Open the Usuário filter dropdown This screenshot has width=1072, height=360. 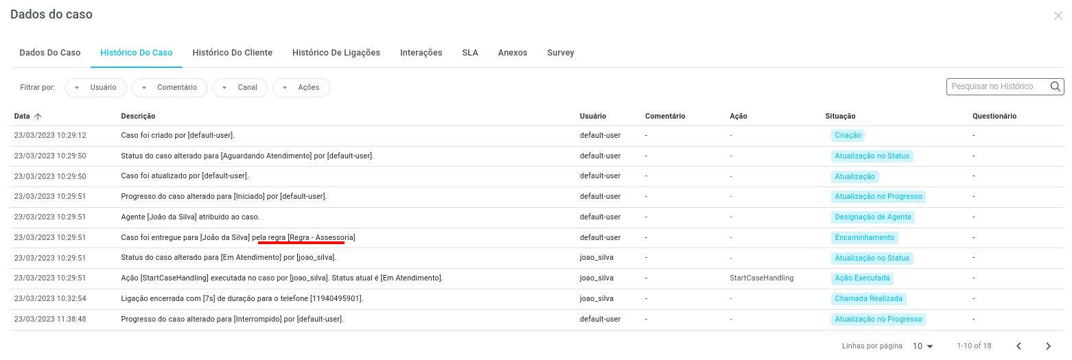96,88
